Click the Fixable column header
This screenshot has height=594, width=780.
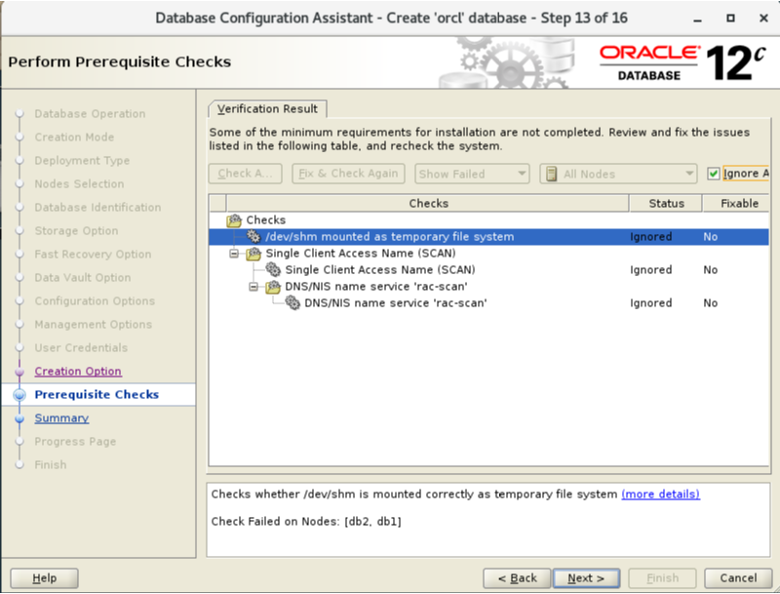[736, 203]
